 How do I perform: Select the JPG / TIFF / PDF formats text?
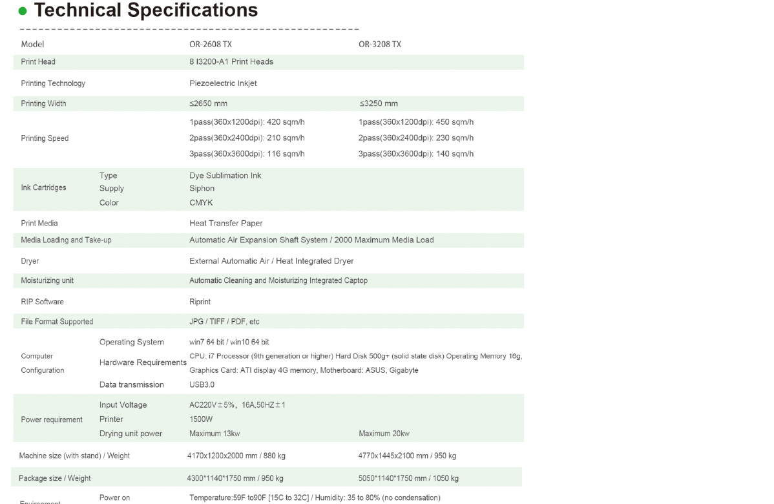[224, 321]
